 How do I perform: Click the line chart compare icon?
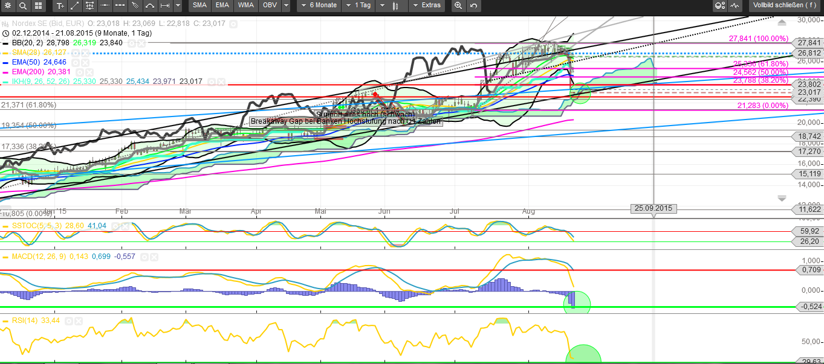[x=735, y=6]
